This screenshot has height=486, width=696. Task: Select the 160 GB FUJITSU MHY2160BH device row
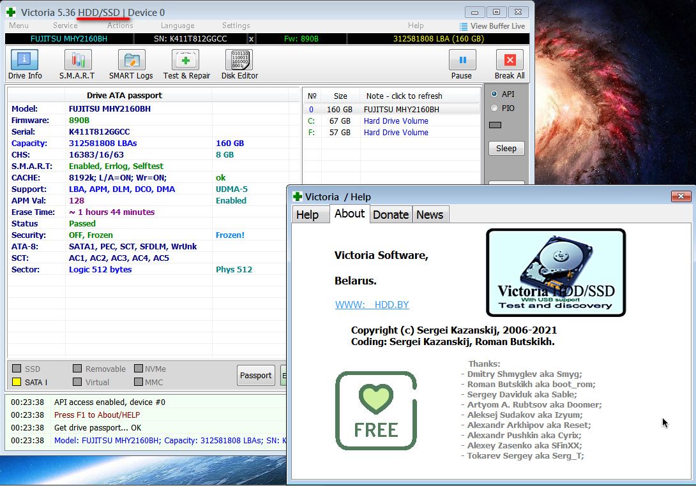point(391,110)
